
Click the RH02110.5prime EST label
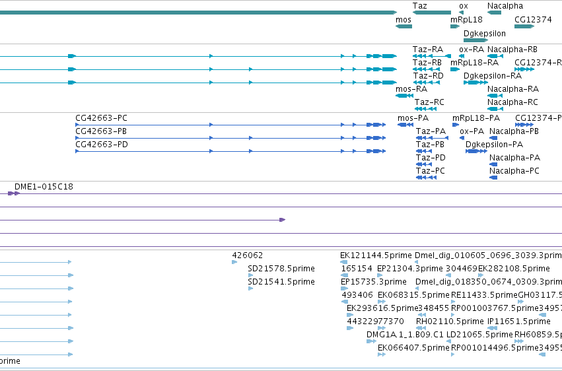coord(450,321)
